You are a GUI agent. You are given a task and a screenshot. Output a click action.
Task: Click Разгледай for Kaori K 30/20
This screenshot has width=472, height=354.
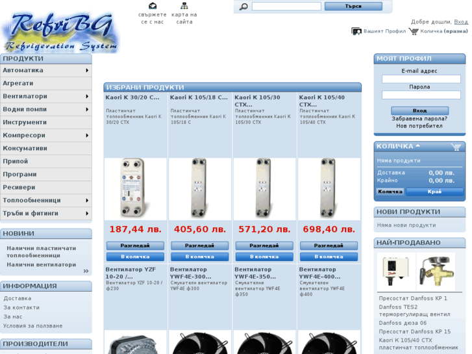click(x=135, y=246)
